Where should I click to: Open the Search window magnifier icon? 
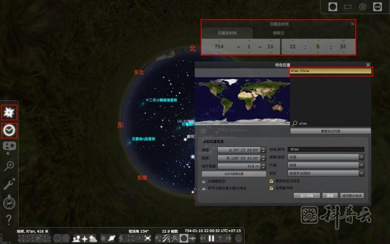point(9,166)
